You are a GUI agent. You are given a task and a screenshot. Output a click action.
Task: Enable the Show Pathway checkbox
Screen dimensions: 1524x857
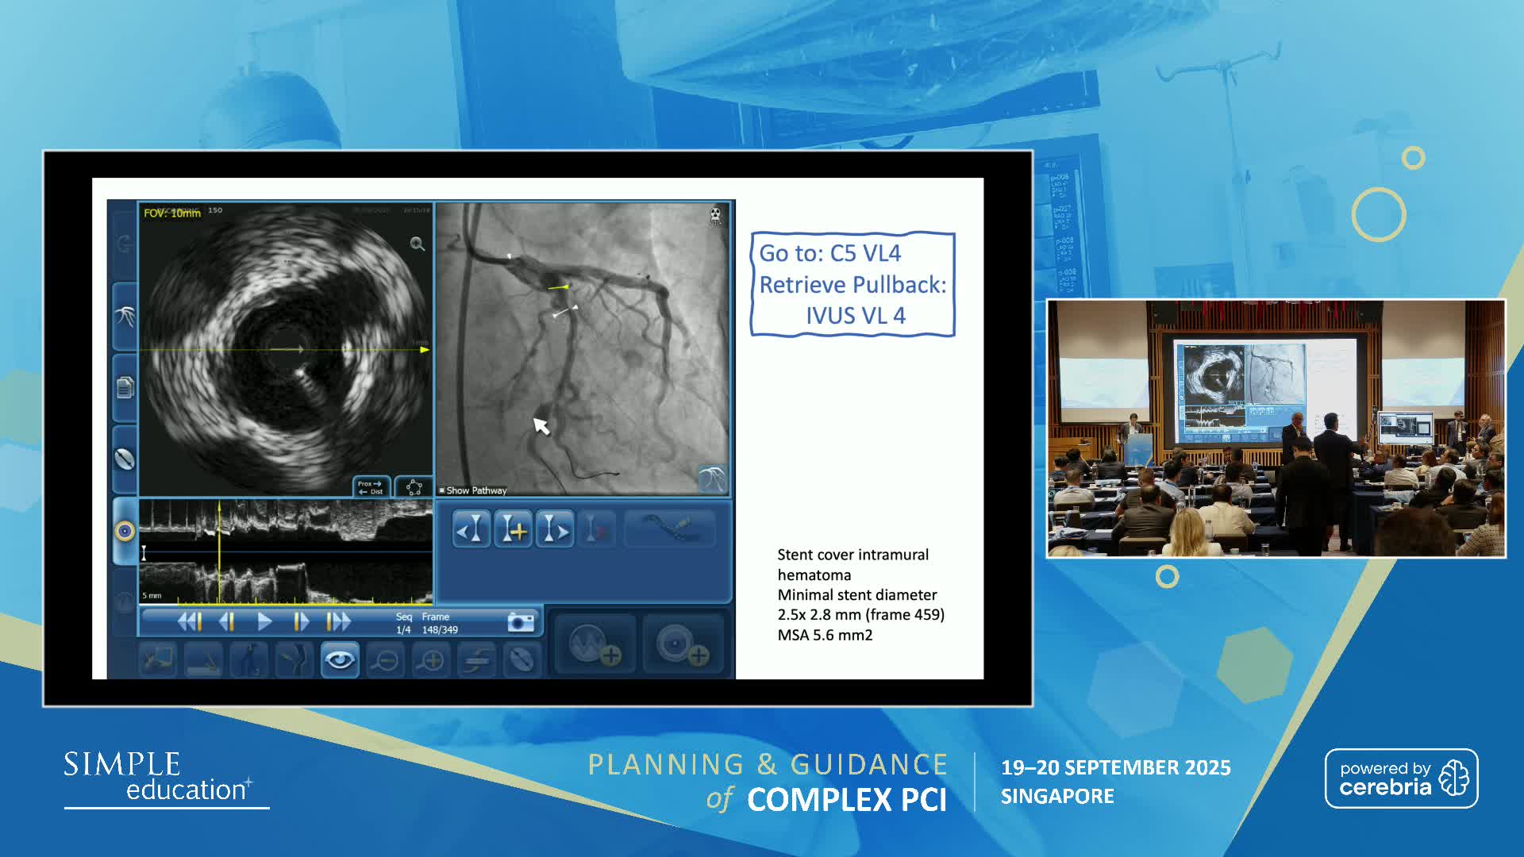pyautogui.click(x=442, y=491)
